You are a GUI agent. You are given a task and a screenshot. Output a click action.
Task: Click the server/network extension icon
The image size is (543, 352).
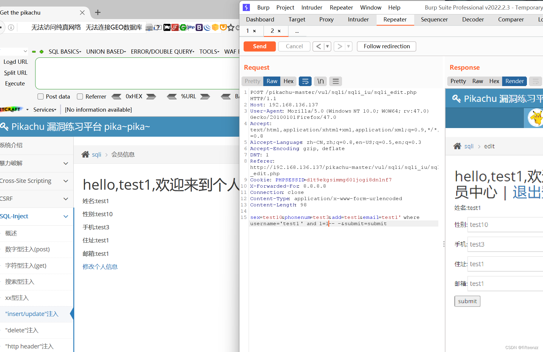pos(149,27)
